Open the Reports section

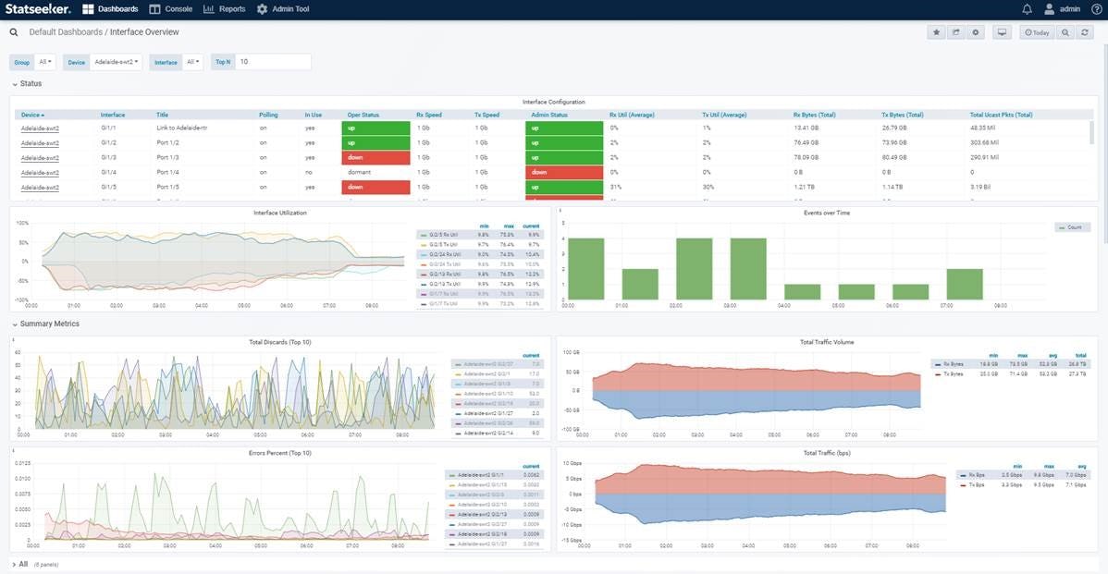click(x=228, y=8)
